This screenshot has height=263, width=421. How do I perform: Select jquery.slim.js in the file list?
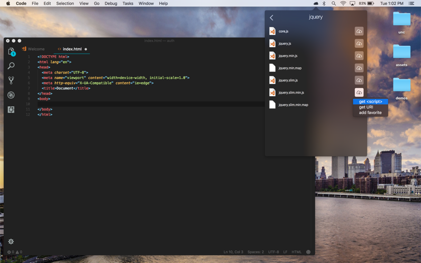click(x=288, y=80)
